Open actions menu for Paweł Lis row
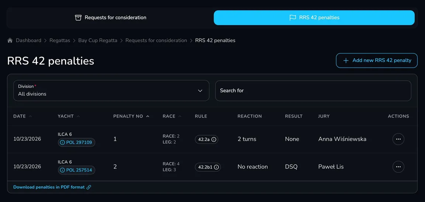This screenshot has width=425, height=202. pos(398,167)
